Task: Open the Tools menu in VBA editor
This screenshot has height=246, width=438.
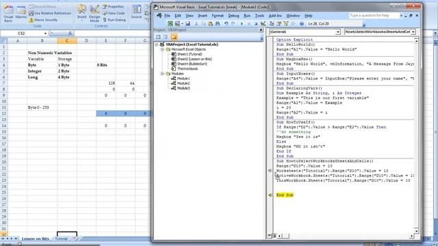Action: [259, 16]
